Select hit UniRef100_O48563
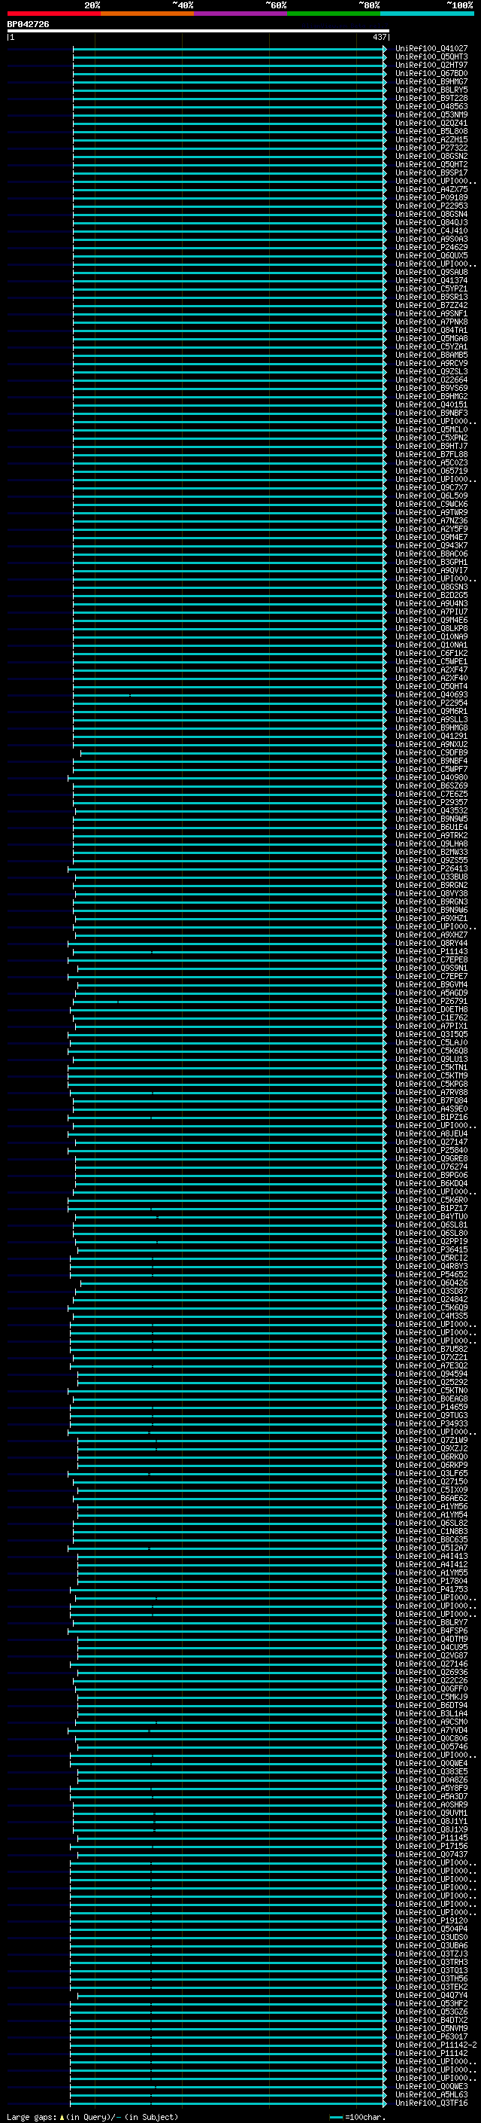481x2123 pixels. [x=431, y=106]
